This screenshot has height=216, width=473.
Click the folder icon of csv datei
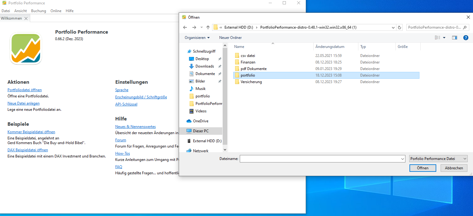click(x=237, y=56)
